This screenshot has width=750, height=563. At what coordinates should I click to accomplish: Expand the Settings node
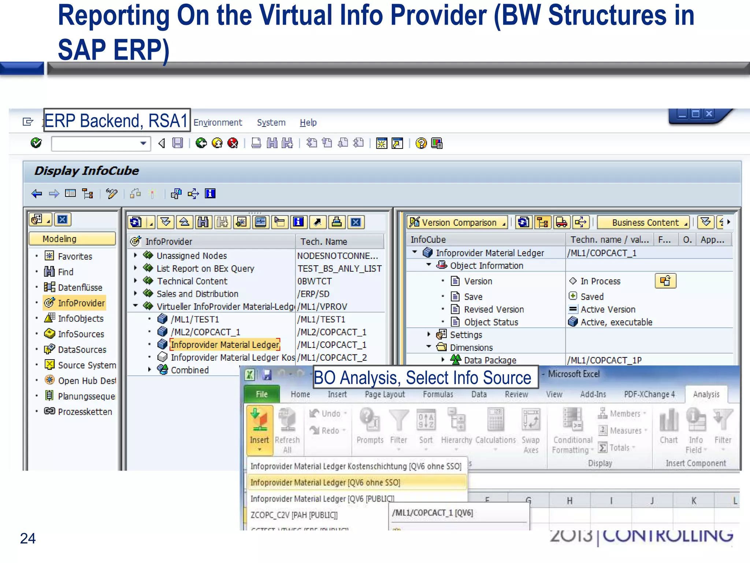click(429, 334)
